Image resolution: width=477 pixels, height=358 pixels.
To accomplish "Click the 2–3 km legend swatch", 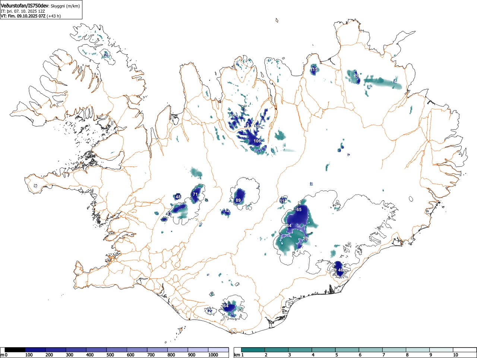I will pyautogui.click(x=277, y=350).
